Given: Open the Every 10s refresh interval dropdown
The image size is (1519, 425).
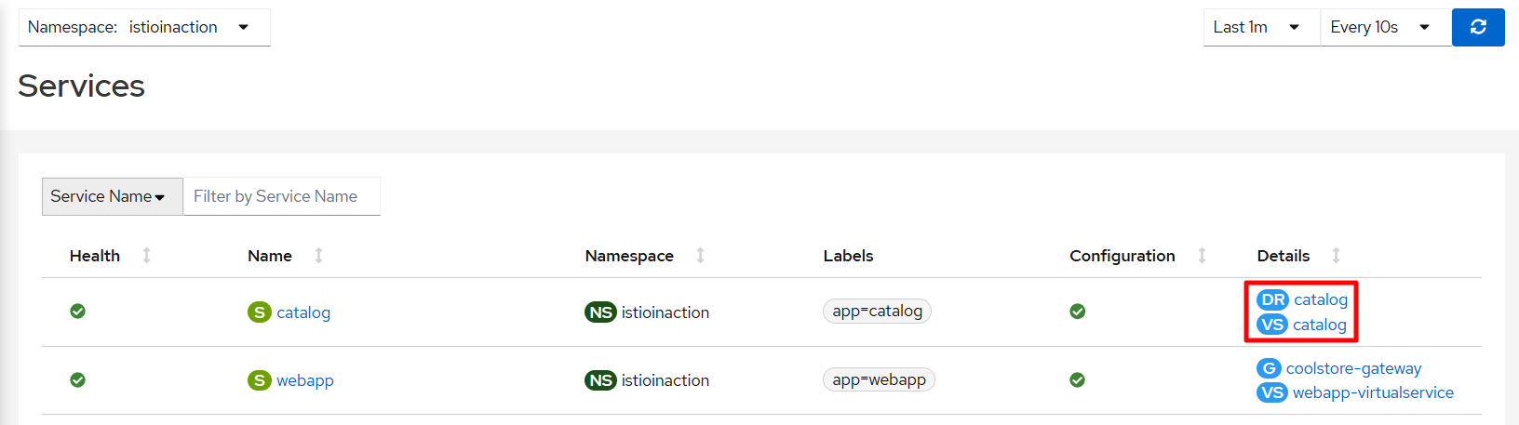Looking at the screenshot, I should [1386, 27].
